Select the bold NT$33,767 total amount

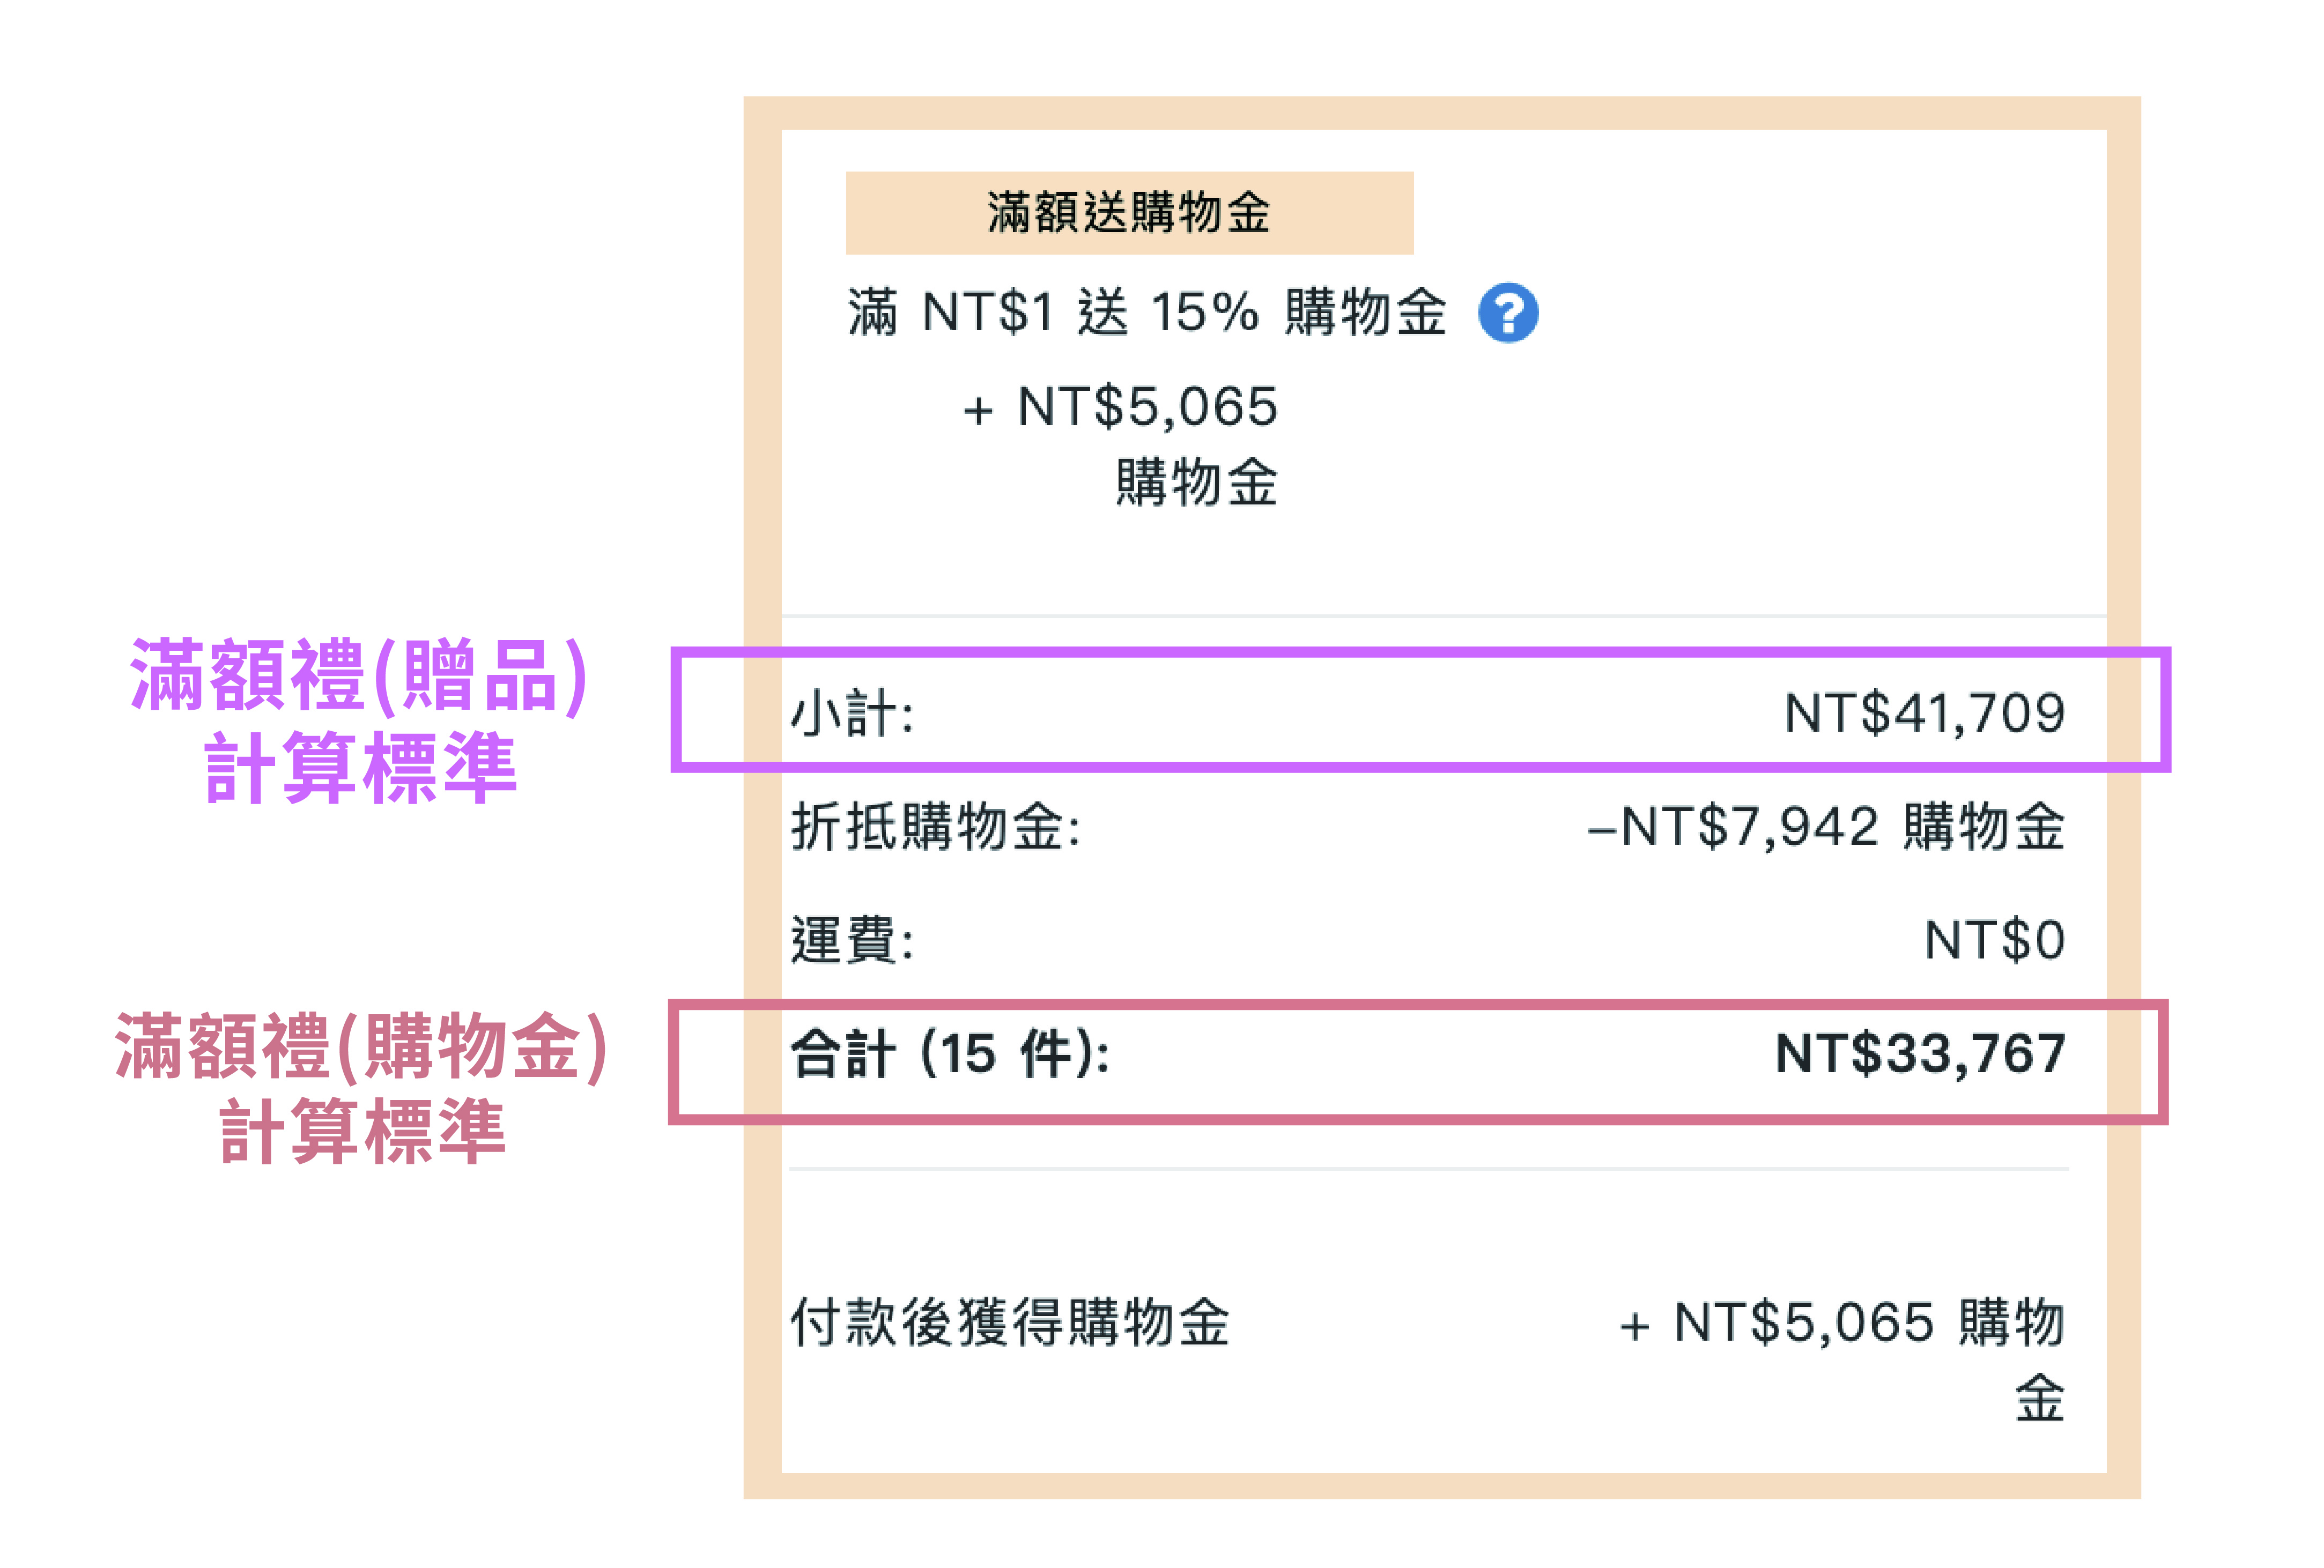[1920, 1055]
